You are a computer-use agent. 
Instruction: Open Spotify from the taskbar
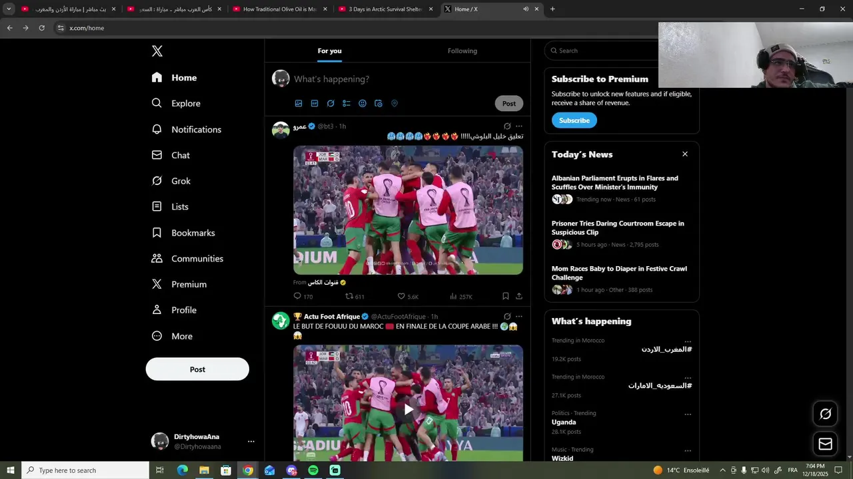pyautogui.click(x=313, y=470)
